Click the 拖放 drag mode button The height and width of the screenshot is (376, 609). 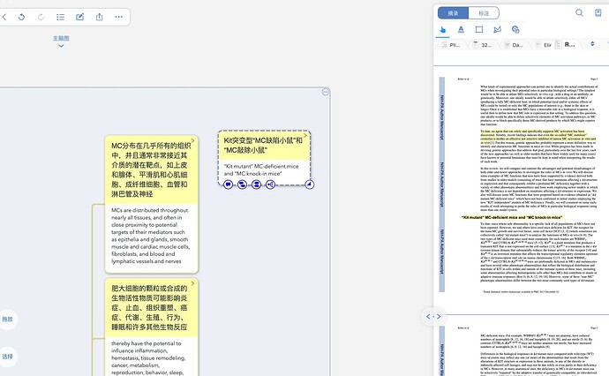click(7, 320)
